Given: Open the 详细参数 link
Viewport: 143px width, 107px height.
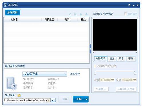Looking at the screenshot, I should (75, 74).
